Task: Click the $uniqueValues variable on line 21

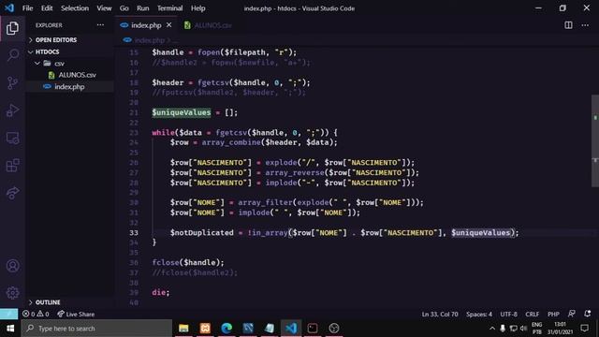Action: pyautogui.click(x=181, y=112)
